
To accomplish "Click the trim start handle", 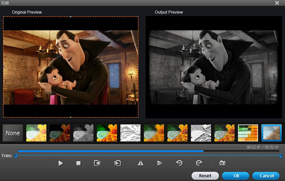I will tap(15, 156).
